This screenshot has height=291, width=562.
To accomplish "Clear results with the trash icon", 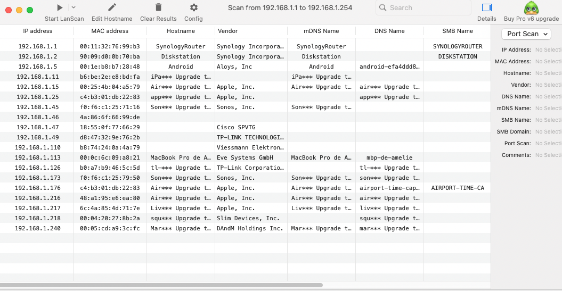I will click(158, 7).
